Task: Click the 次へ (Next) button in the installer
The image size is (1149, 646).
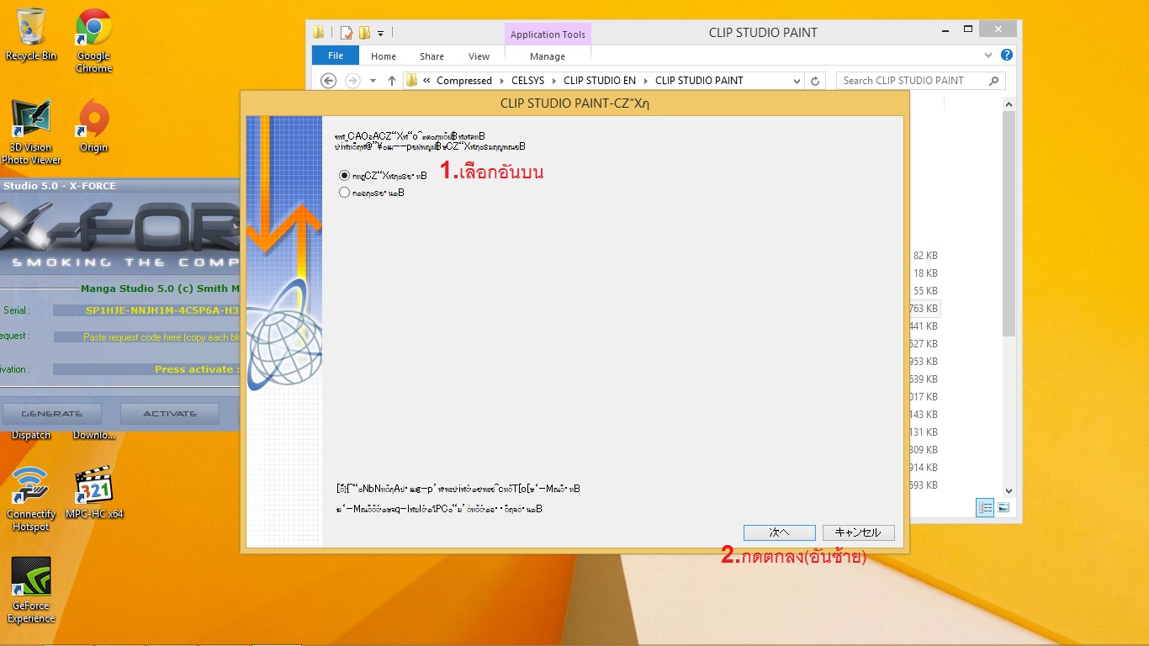Action: point(780,532)
